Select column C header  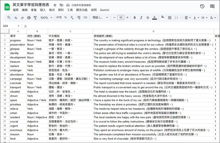point(70,31)
